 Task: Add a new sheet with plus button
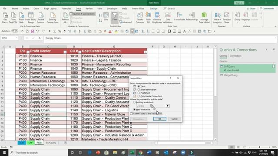(65, 143)
